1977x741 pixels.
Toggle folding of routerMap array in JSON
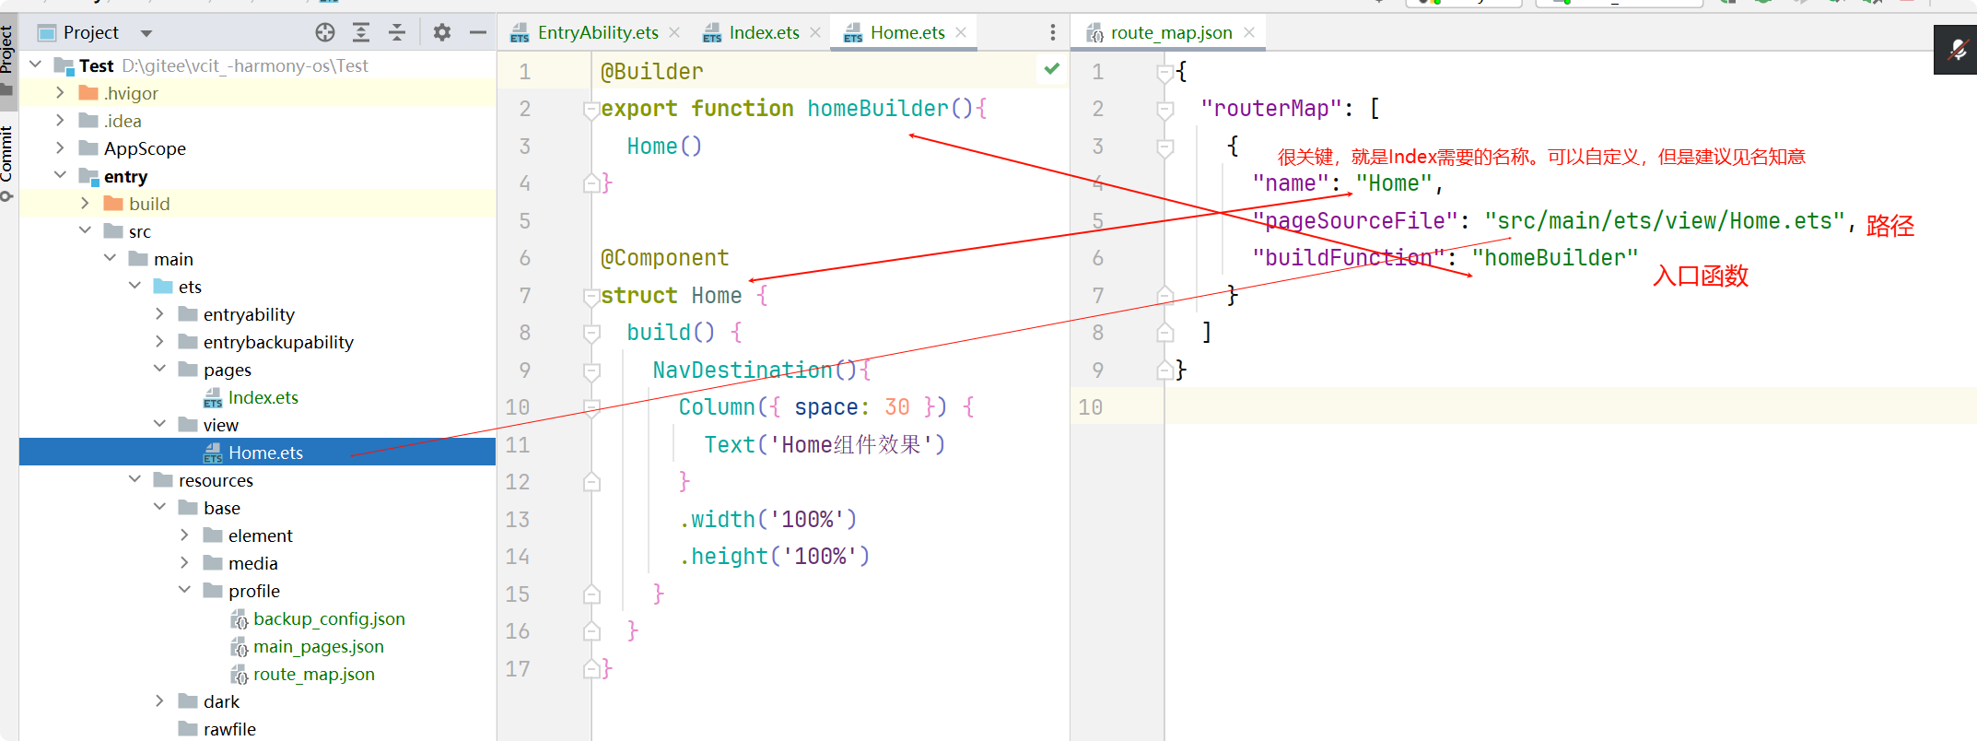[1164, 110]
